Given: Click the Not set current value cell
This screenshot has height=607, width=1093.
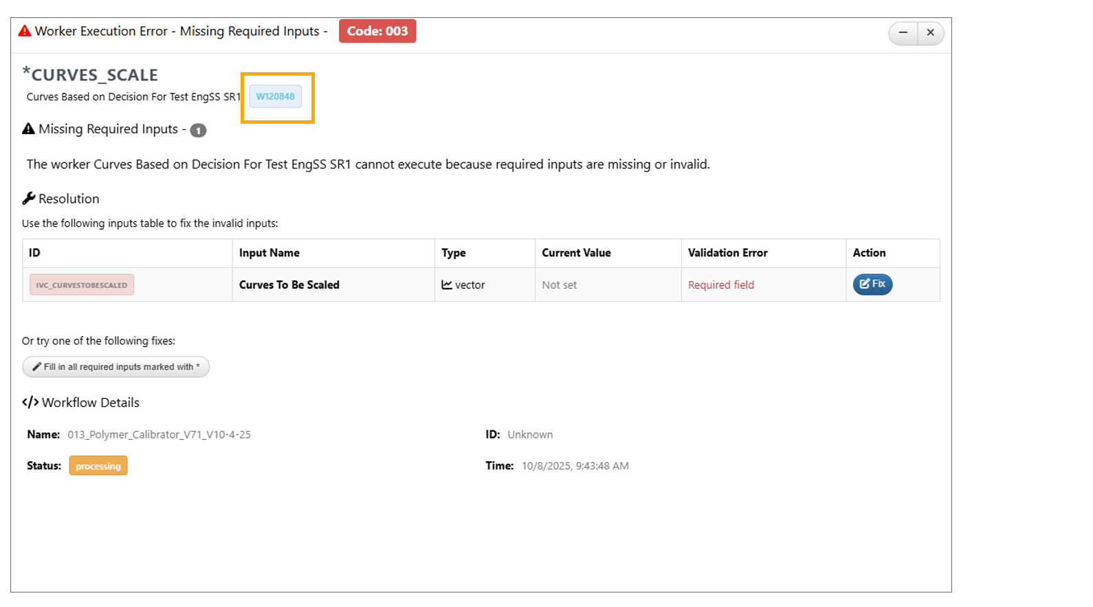Looking at the screenshot, I should (x=559, y=285).
